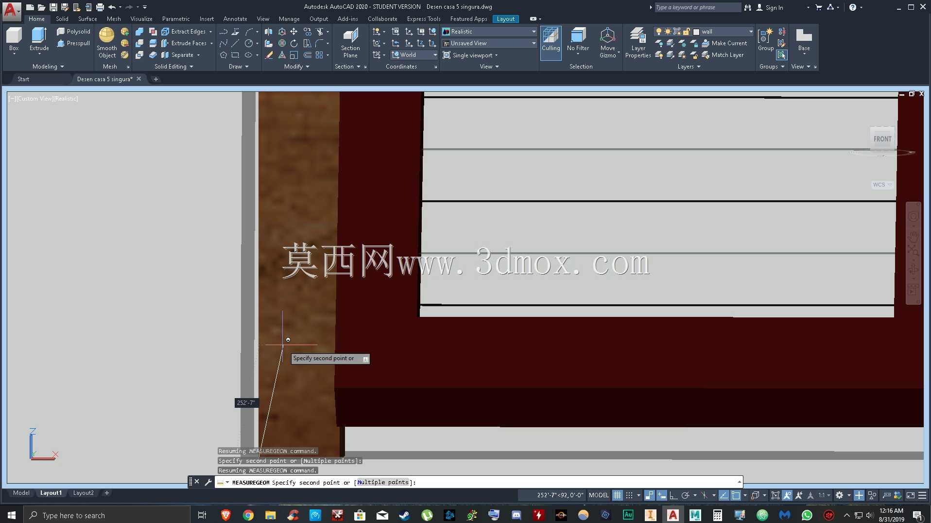Select the Rotate tool in Modify
Image resolution: width=931 pixels, height=523 pixels.
pyautogui.click(x=294, y=43)
